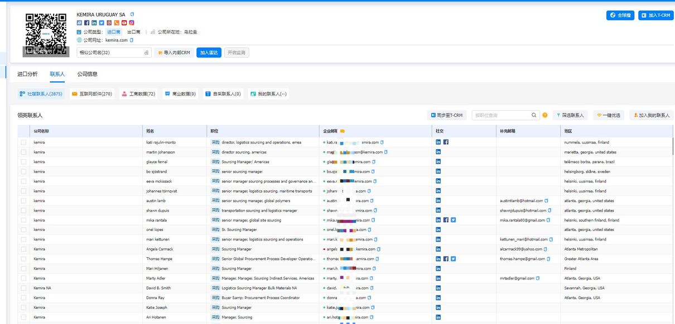
Task: Tick the checkbox for Donna Ray row
Action: [x=23, y=298]
